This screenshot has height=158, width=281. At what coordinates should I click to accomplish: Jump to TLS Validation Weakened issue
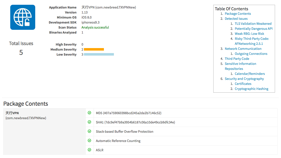click(x=253, y=24)
